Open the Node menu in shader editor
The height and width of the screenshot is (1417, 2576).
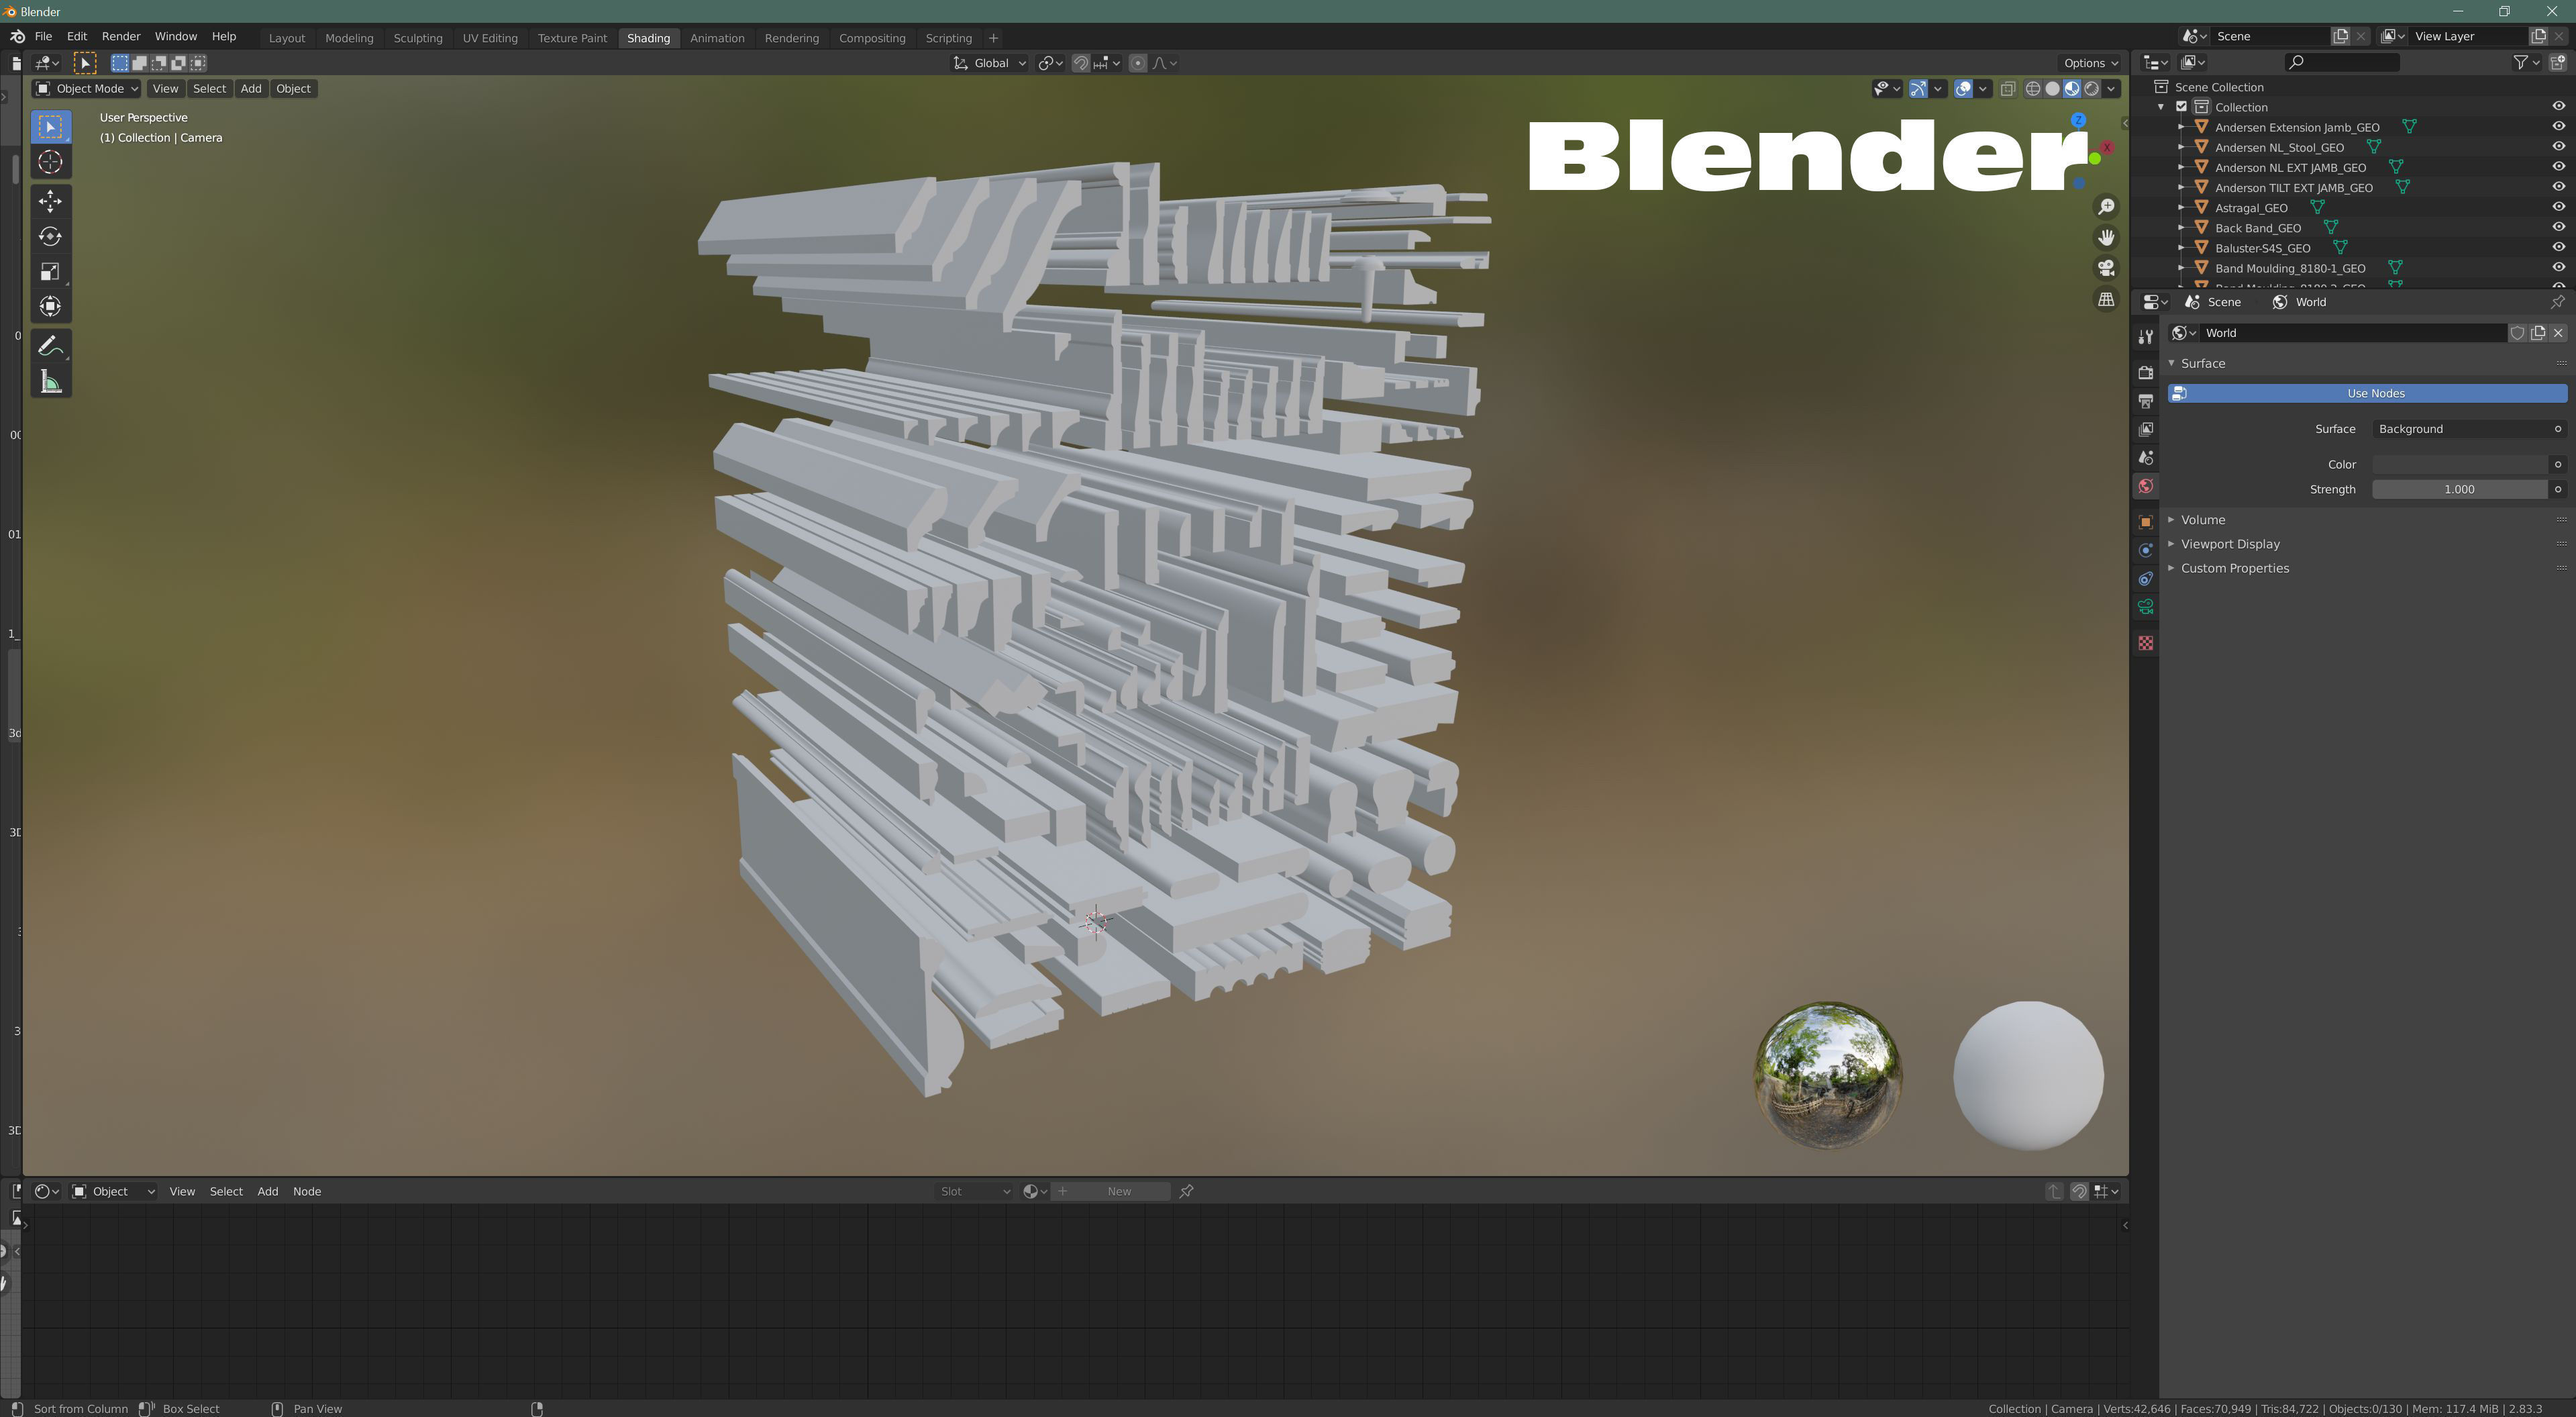tap(307, 1191)
